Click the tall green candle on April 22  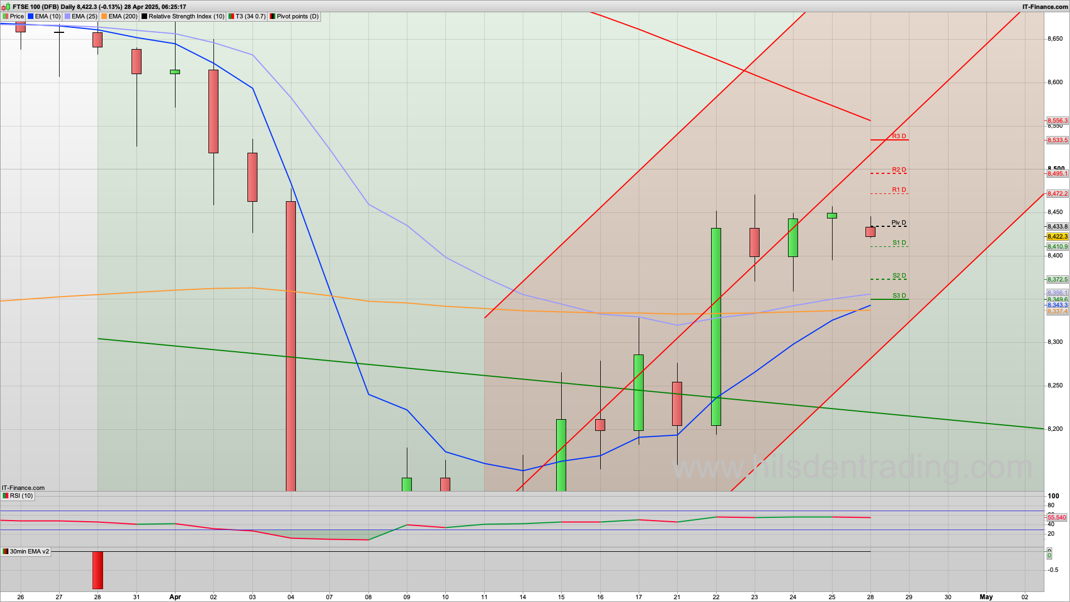(x=716, y=327)
